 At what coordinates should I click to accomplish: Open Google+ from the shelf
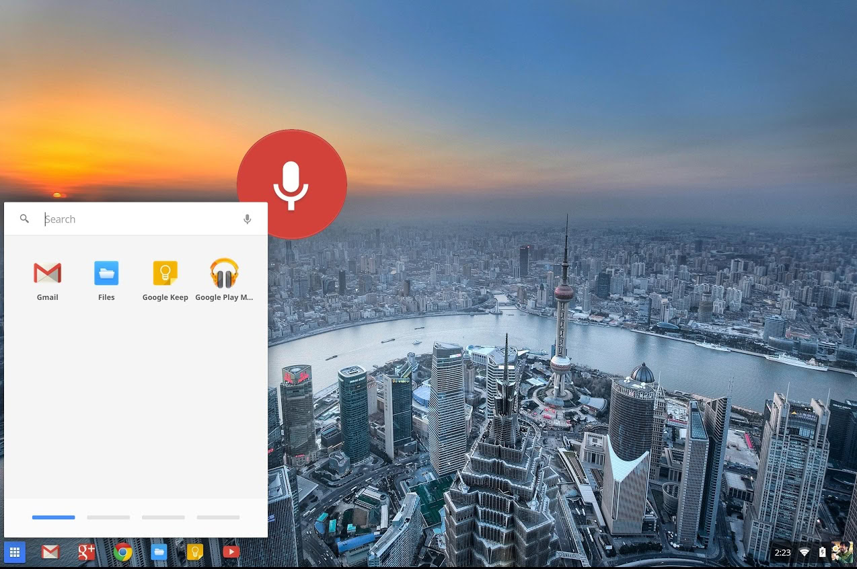point(86,552)
